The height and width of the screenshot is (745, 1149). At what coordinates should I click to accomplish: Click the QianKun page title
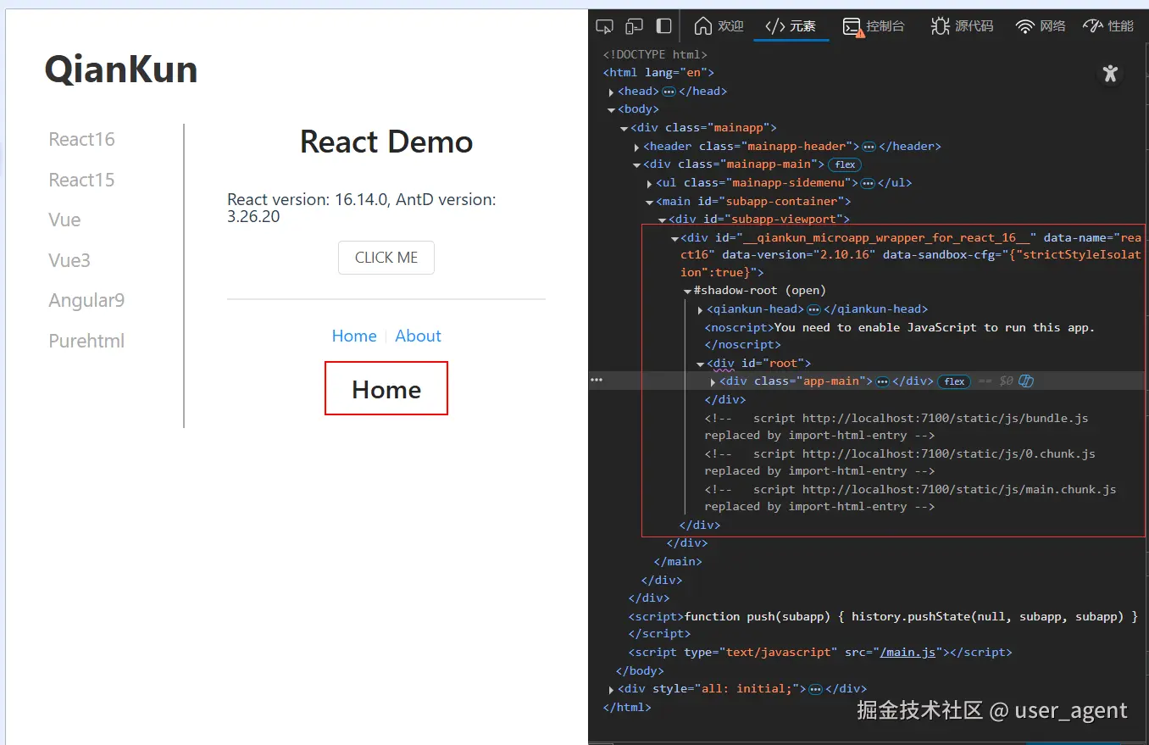(x=121, y=69)
